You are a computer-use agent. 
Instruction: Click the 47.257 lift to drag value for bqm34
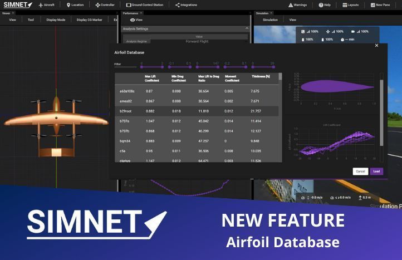[x=203, y=141]
